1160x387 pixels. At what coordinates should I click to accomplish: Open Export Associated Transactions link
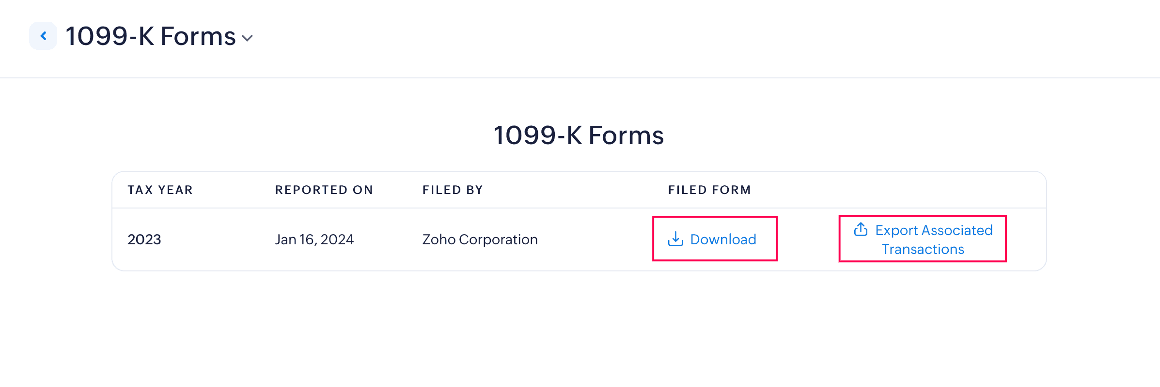tap(923, 239)
